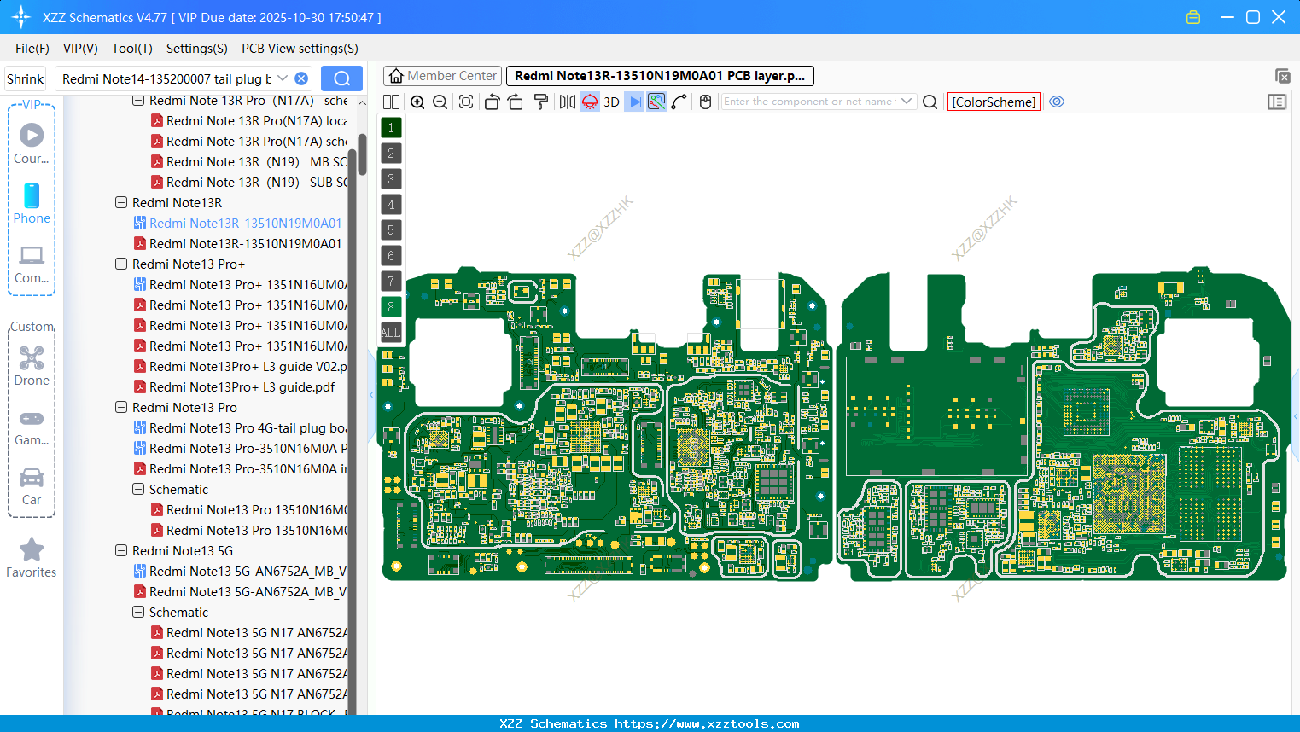Collapse the Redmi Note13 Pro+ tree node
1300x732 pixels.
click(x=120, y=264)
